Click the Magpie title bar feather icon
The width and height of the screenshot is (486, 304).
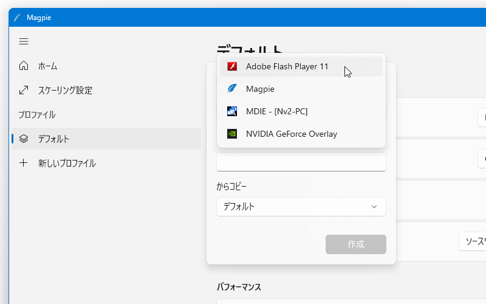[18, 18]
